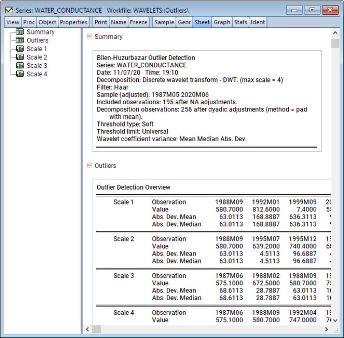The image size is (344, 338).
Task: Click the Summary table icon in tree
Action: pyautogui.click(x=21, y=32)
